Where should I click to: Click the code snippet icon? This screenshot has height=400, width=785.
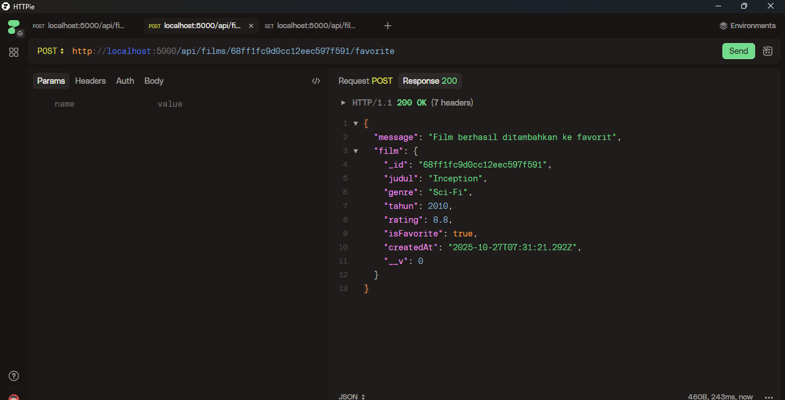click(x=315, y=81)
